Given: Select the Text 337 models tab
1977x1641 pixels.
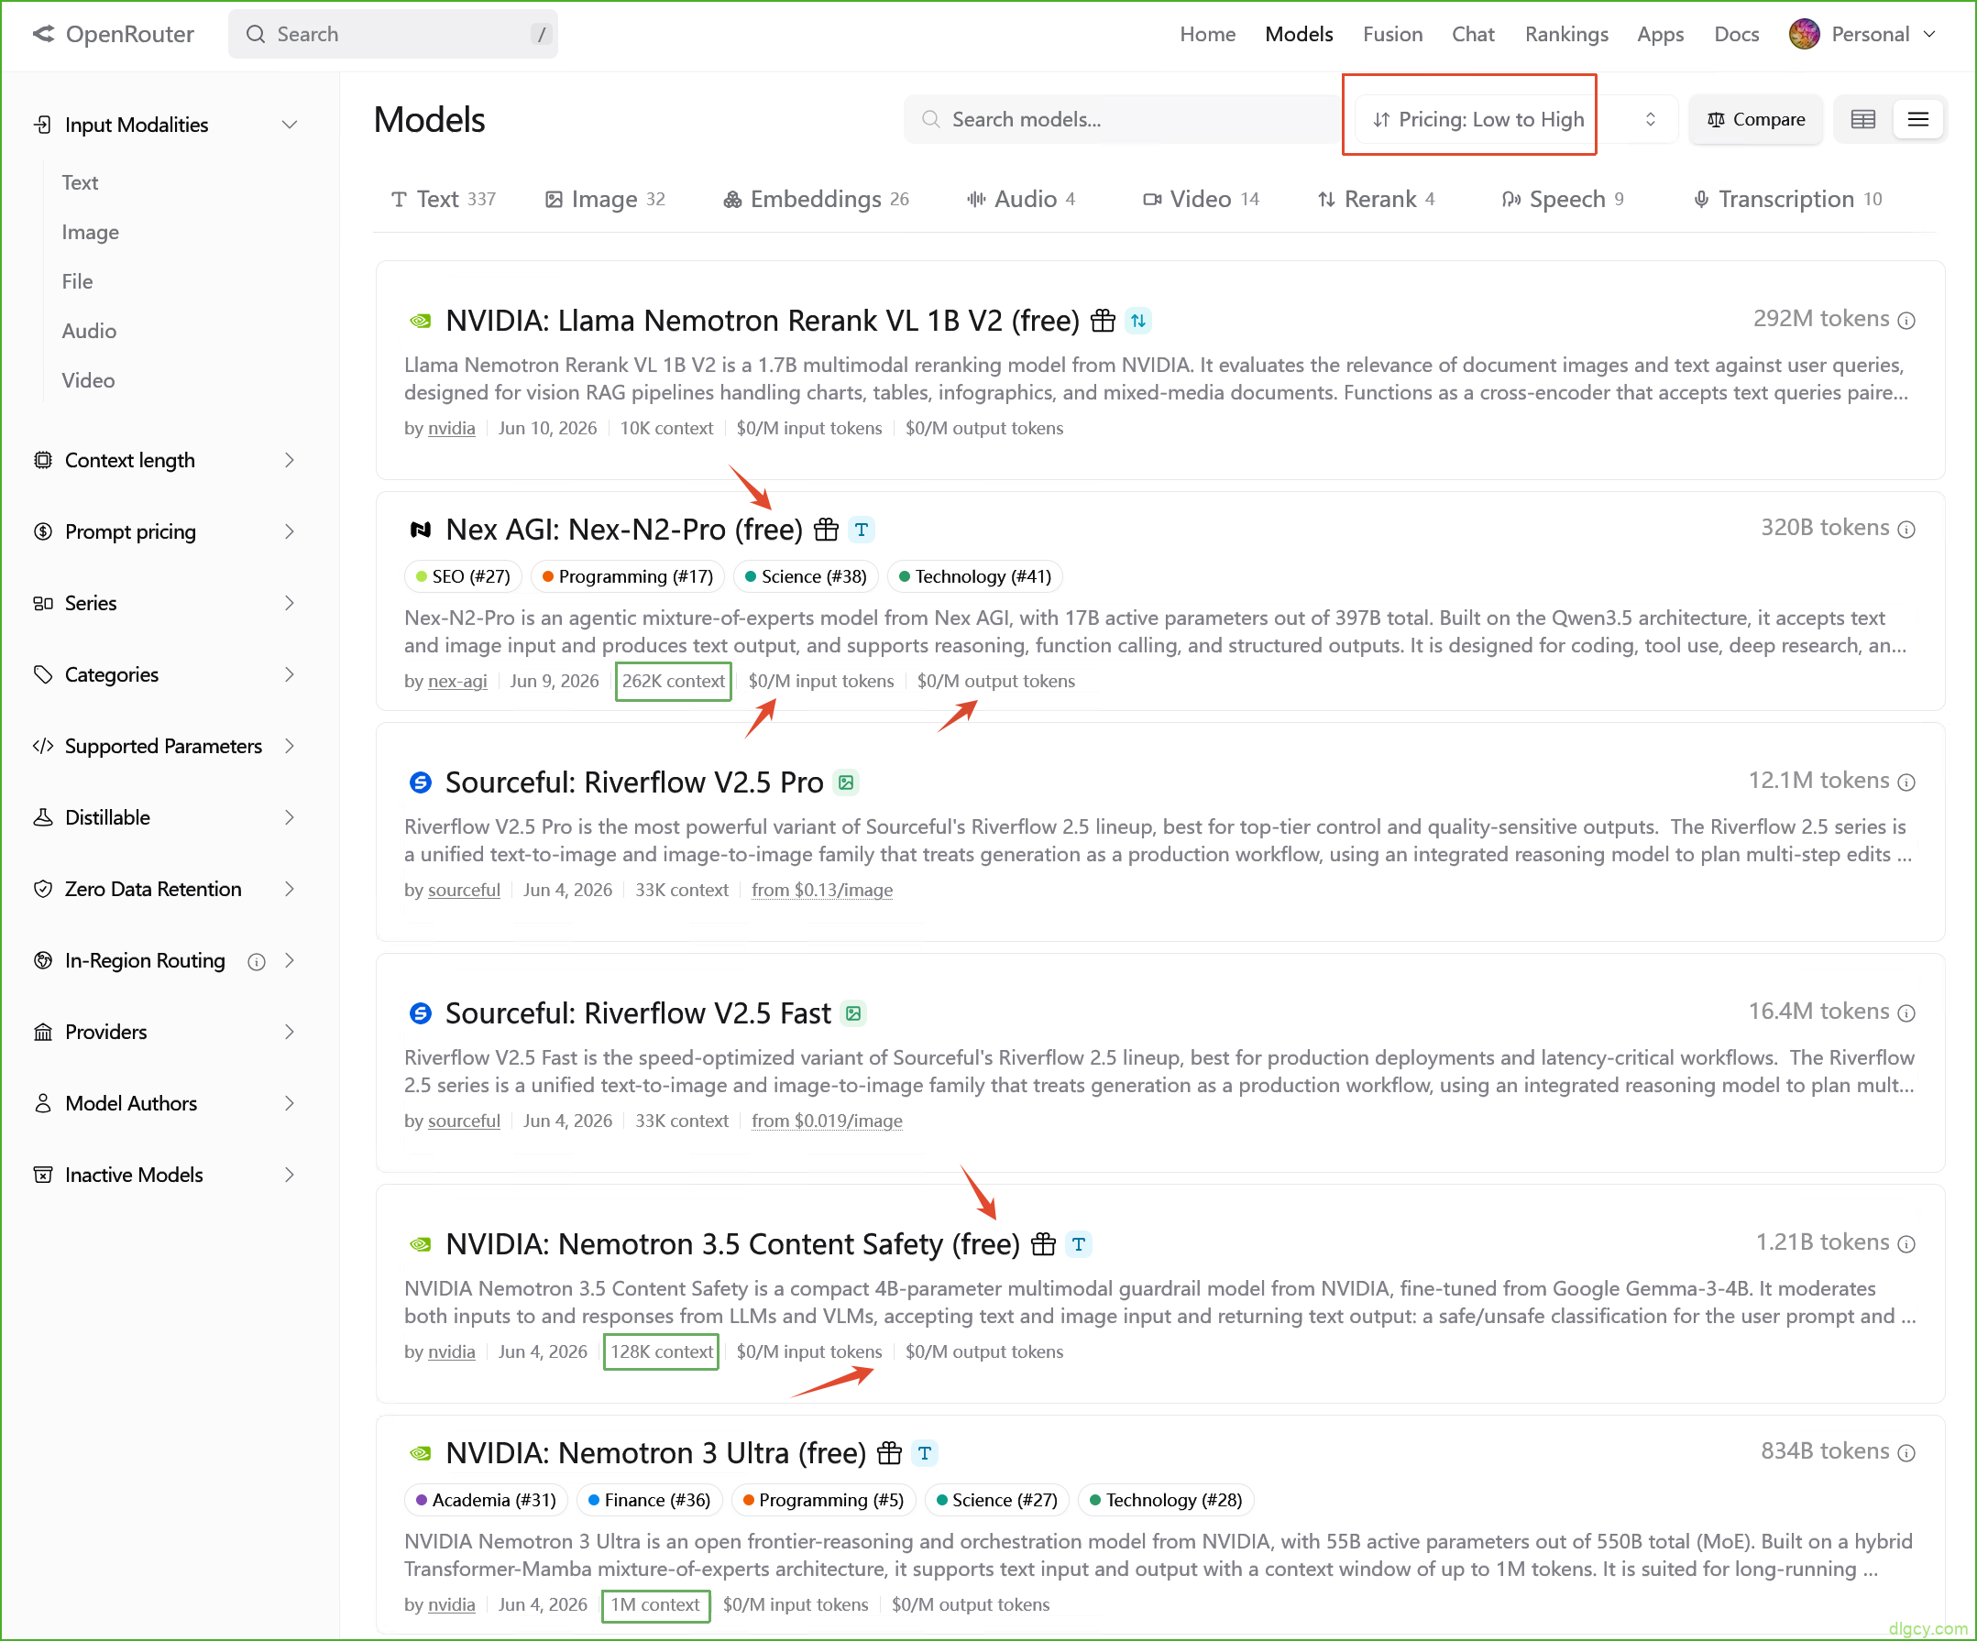Looking at the screenshot, I should tap(444, 200).
